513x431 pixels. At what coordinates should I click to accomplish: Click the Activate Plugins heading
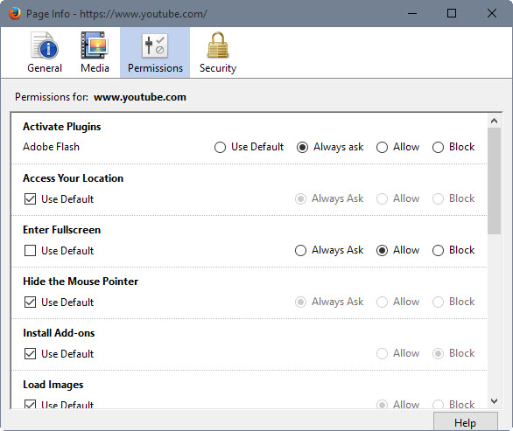[62, 127]
